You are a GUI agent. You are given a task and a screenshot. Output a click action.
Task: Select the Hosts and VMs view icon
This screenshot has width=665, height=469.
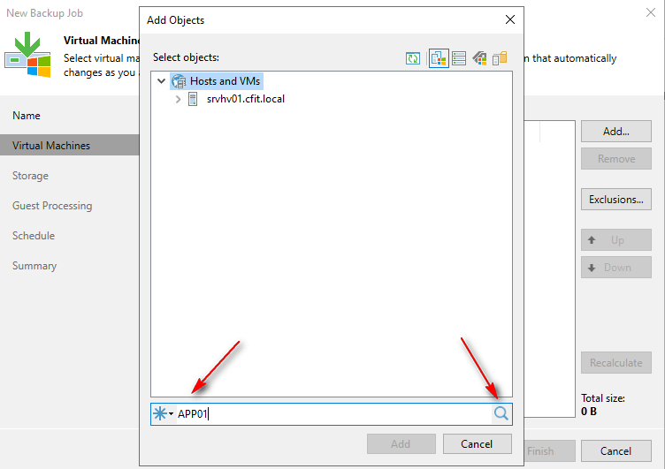439,58
